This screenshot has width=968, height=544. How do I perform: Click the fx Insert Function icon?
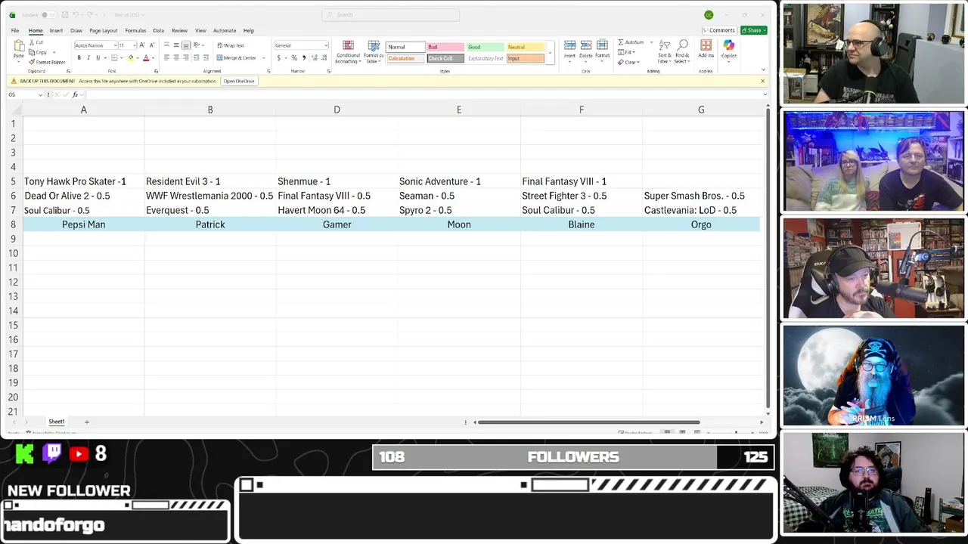(x=75, y=94)
